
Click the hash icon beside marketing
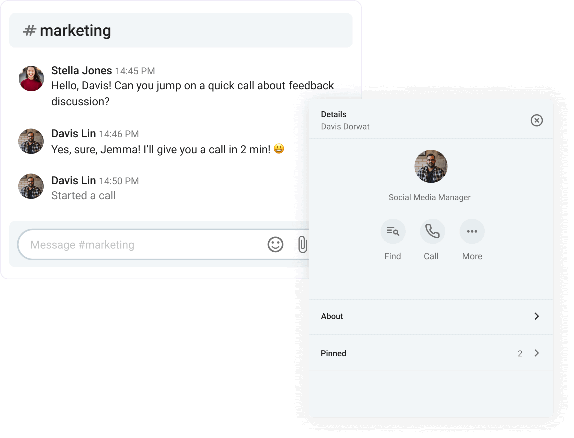tap(30, 31)
